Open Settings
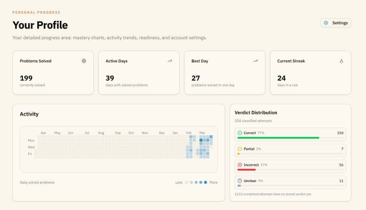This screenshot has width=366, height=210. [335, 22]
